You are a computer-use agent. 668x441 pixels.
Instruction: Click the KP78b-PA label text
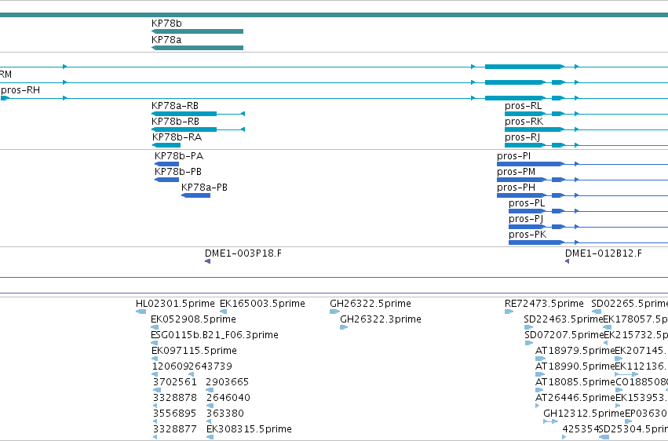click(x=179, y=156)
